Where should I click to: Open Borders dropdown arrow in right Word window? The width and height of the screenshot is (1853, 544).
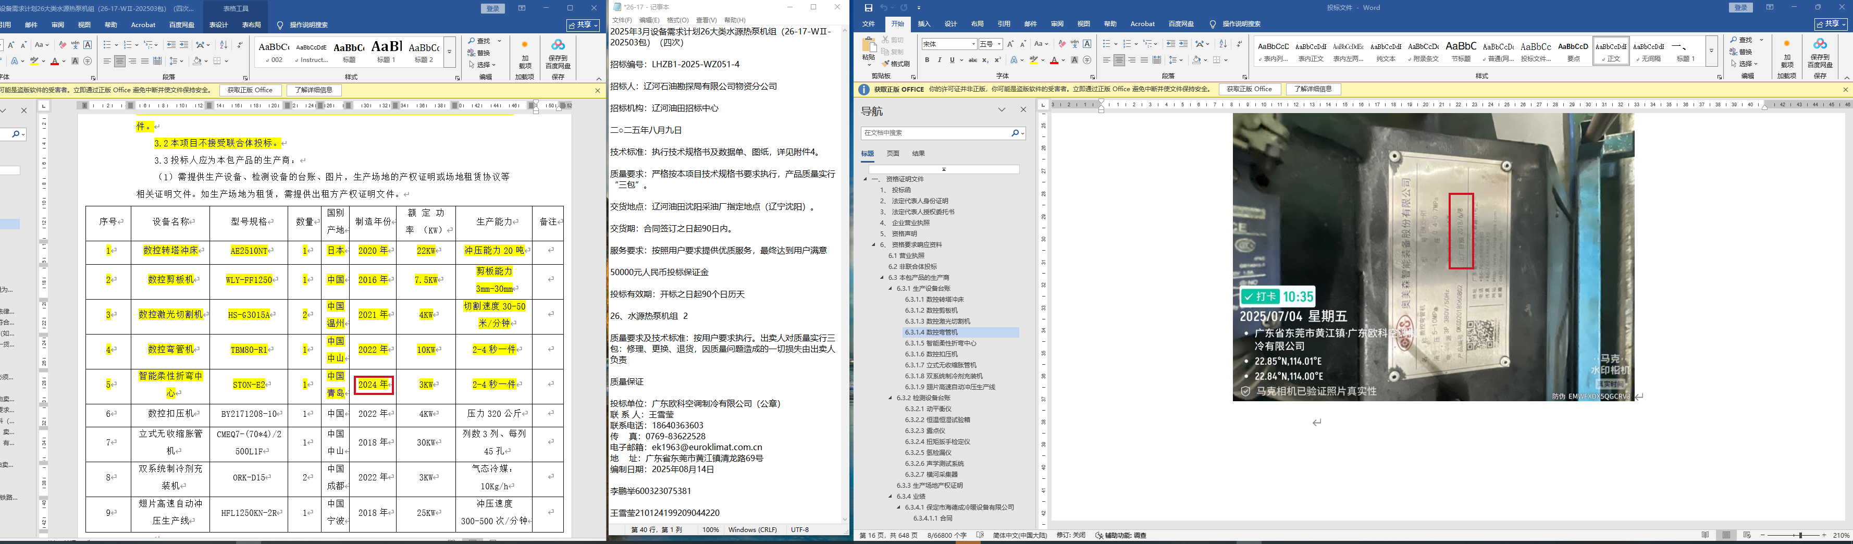(x=1225, y=60)
